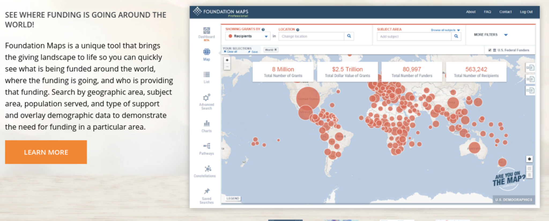549x221 pixels.
Task: Open the Dashboard icon in sidebar
Action: point(206,31)
